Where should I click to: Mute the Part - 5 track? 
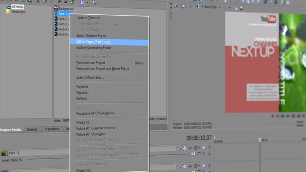[204, 148]
